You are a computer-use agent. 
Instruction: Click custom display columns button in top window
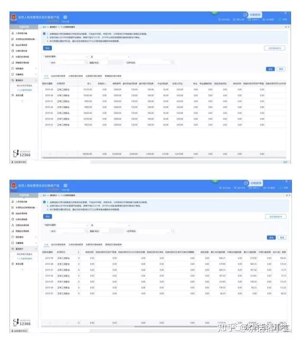coord(275,48)
